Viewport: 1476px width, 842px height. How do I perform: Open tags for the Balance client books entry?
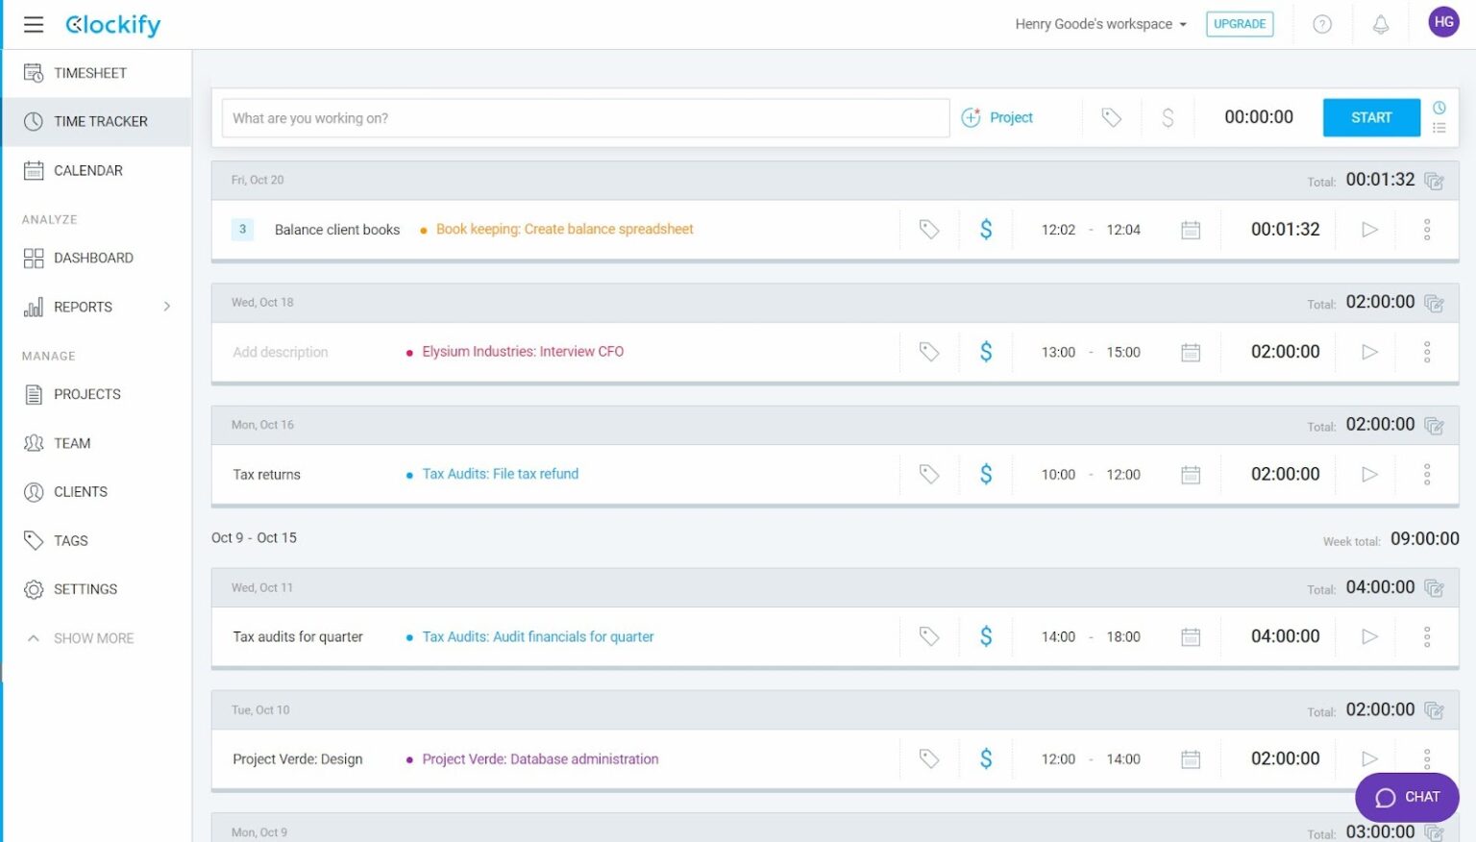pos(927,229)
